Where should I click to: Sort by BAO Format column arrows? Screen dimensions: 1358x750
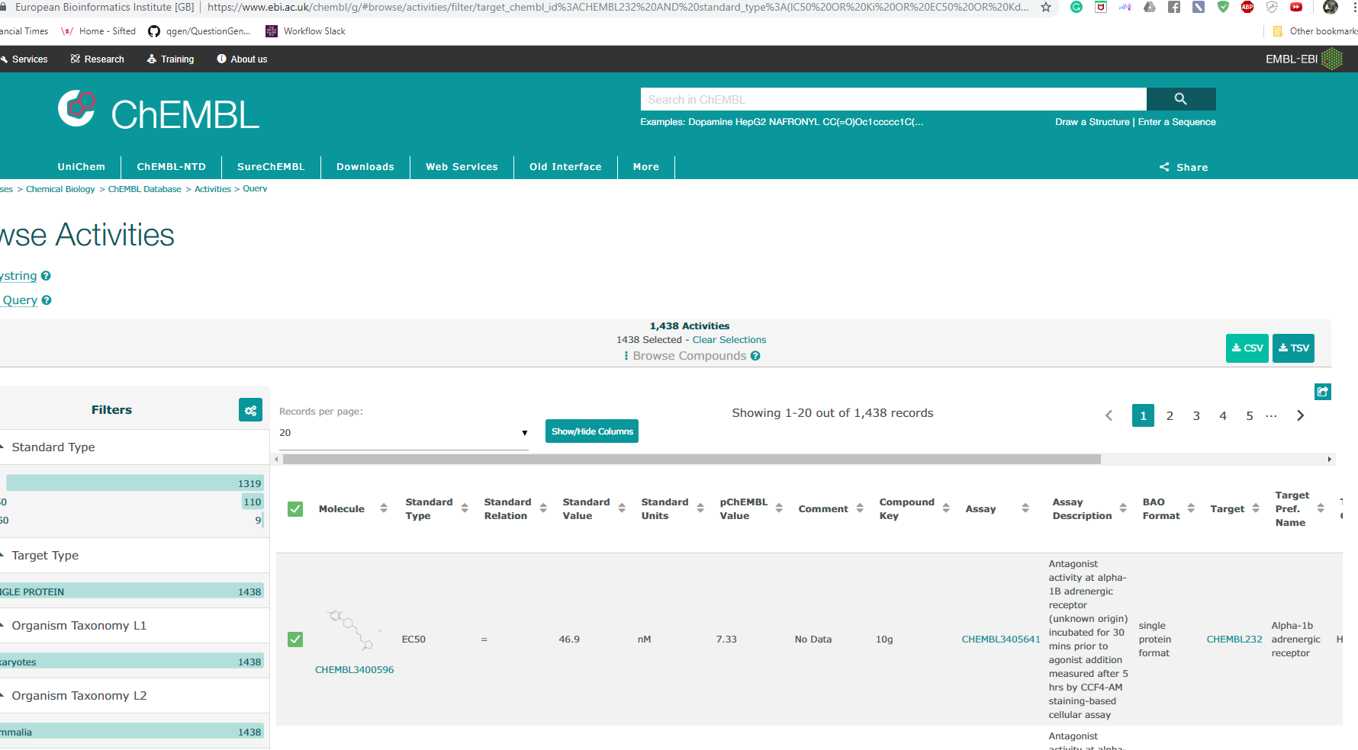pyautogui.click(x=1191, y=508)
